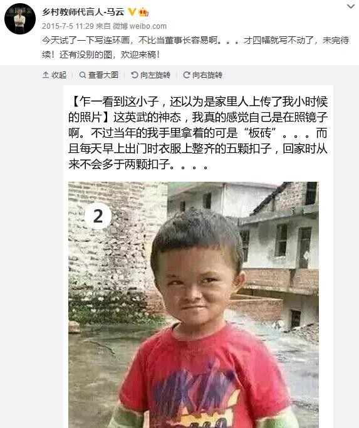The width and height of the screenshot is (359, 428).
Task: Open profile of 乡村教师代言人-马云
Action: click(x=83, y=12)
